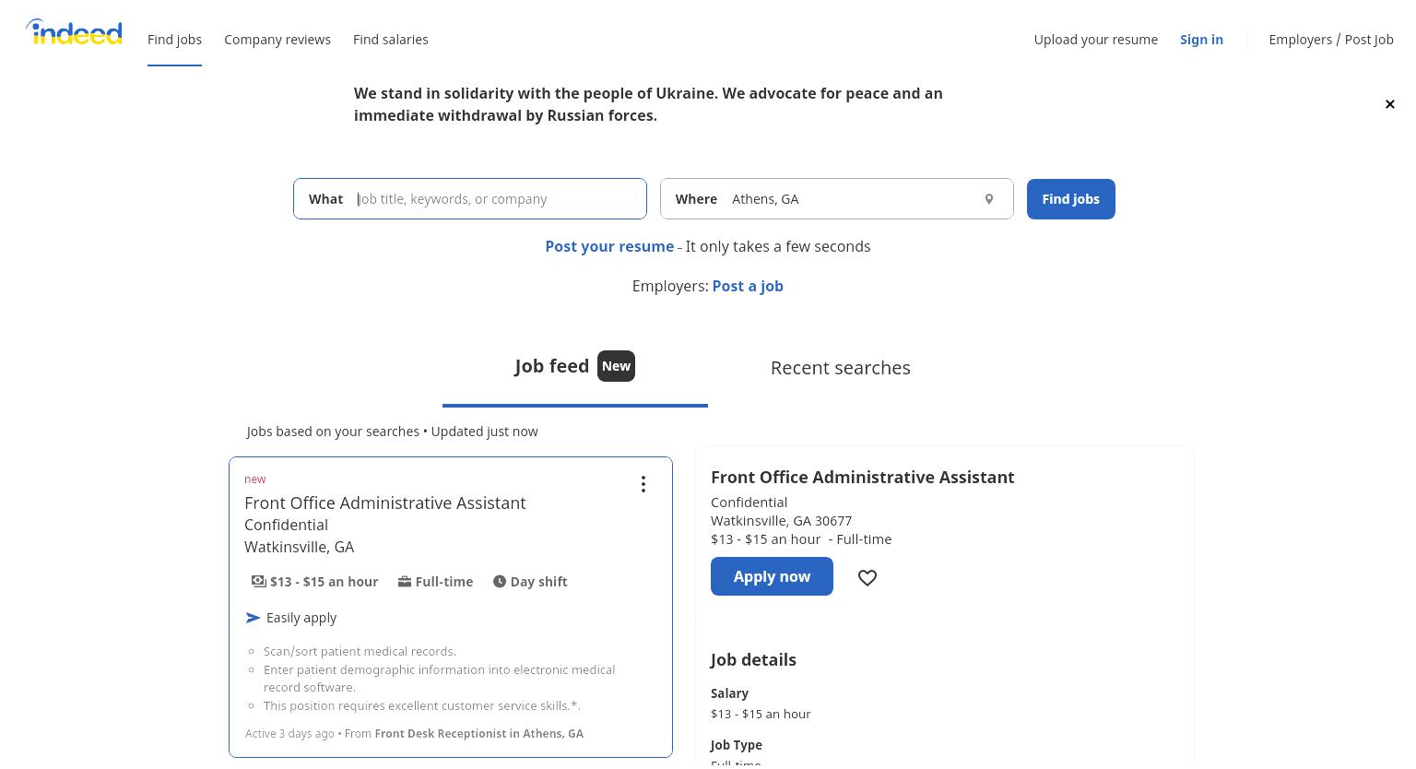Save job with the heart icon
The height and width of the screenshot is (769, 1416).
coord(867,577)
